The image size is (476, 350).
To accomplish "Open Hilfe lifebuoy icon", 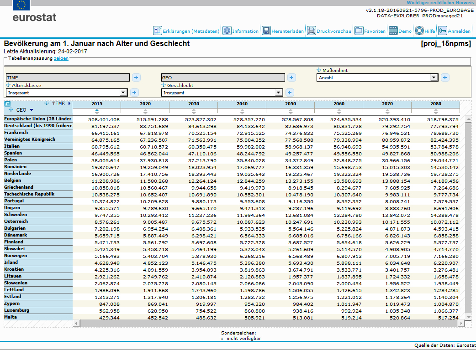I will 419,31.
